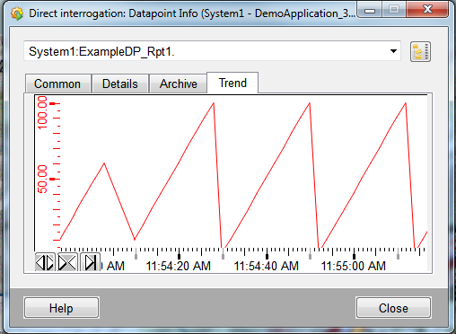Click the 50.00 red value scale label
The width and height of the screenshot is (456, 334).
[42, 179]
